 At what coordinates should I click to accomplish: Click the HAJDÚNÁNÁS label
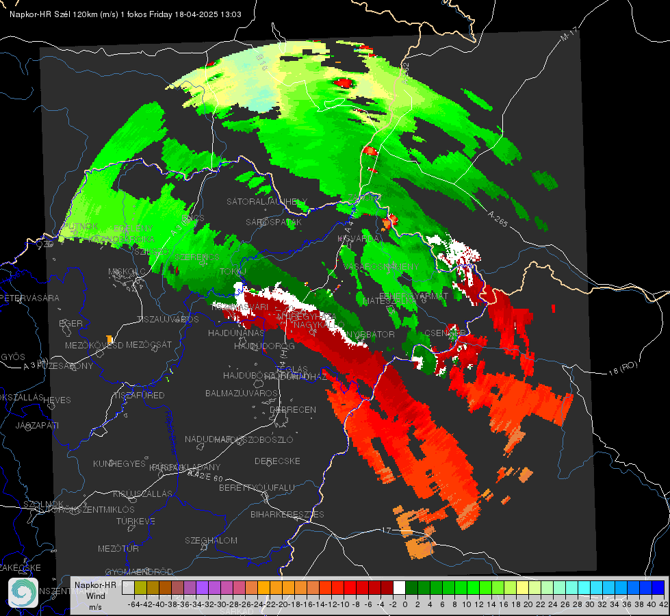(236, 333)
